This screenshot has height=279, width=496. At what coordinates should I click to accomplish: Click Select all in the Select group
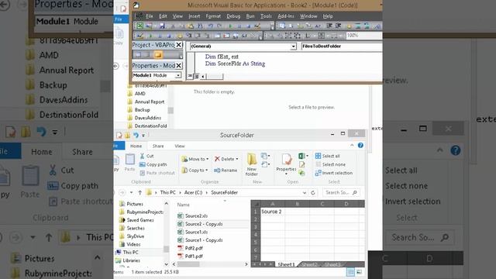[327, 156]
